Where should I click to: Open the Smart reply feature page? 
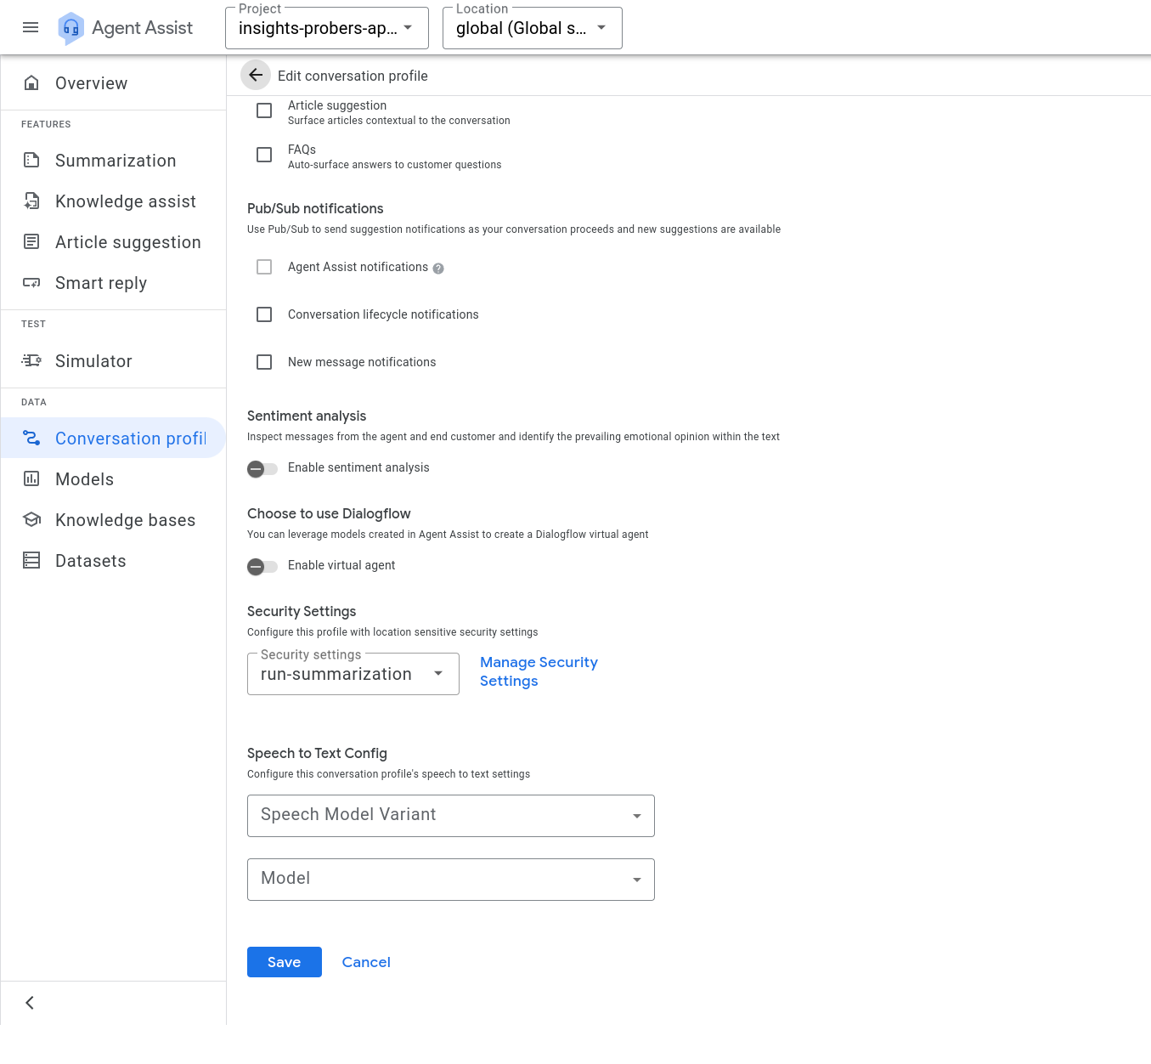tap(100, 283)
